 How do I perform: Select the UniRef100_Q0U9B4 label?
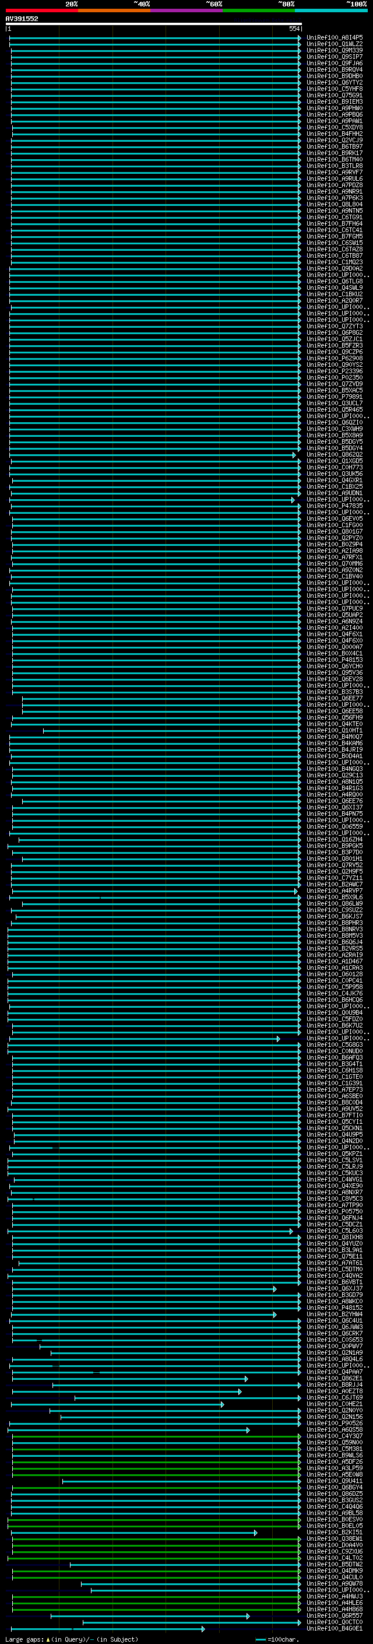(x=335, y=1013)
